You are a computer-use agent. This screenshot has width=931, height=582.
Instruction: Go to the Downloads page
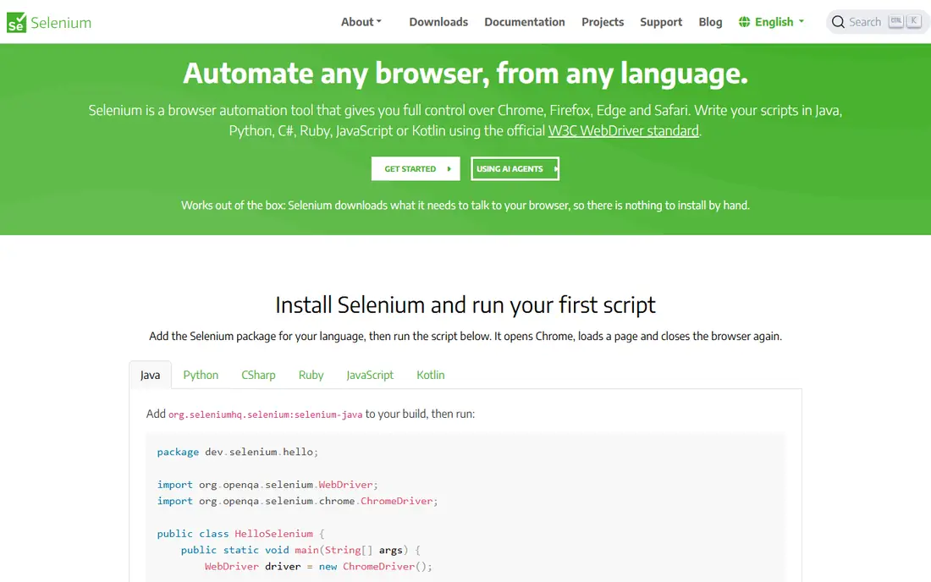point(438,22)
